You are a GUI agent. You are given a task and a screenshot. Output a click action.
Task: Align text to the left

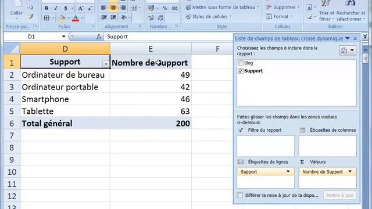coord(103,8)
